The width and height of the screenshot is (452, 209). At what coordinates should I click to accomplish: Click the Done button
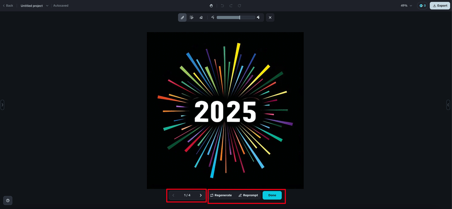click(x=272, y=195)
